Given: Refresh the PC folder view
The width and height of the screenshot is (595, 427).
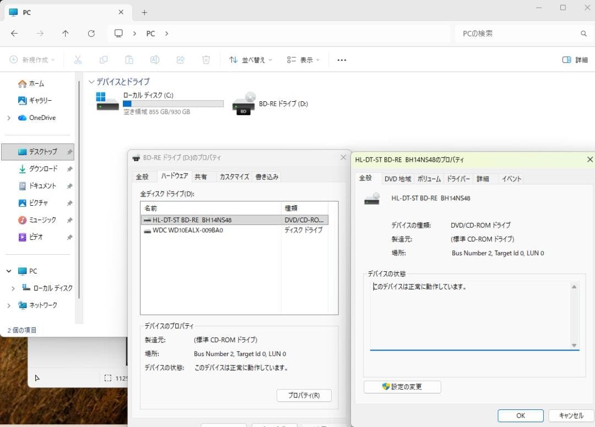Looking at the screenshot, I should (x=91, y=34).
